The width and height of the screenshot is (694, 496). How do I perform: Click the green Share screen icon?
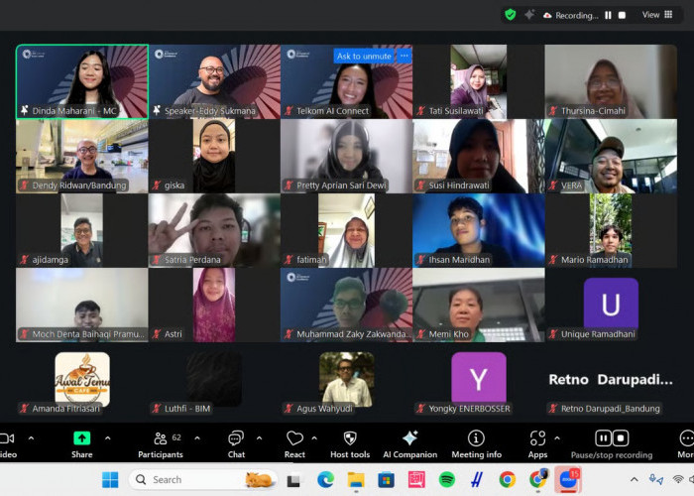(81, 437)
